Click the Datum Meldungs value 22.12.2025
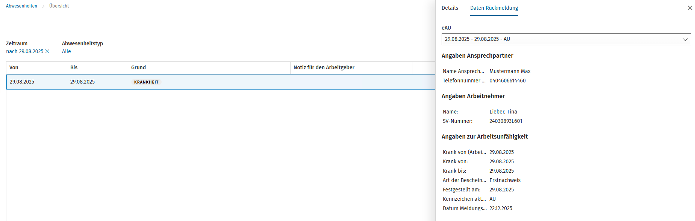Viewport: 695px width, 221px height. 501,208
